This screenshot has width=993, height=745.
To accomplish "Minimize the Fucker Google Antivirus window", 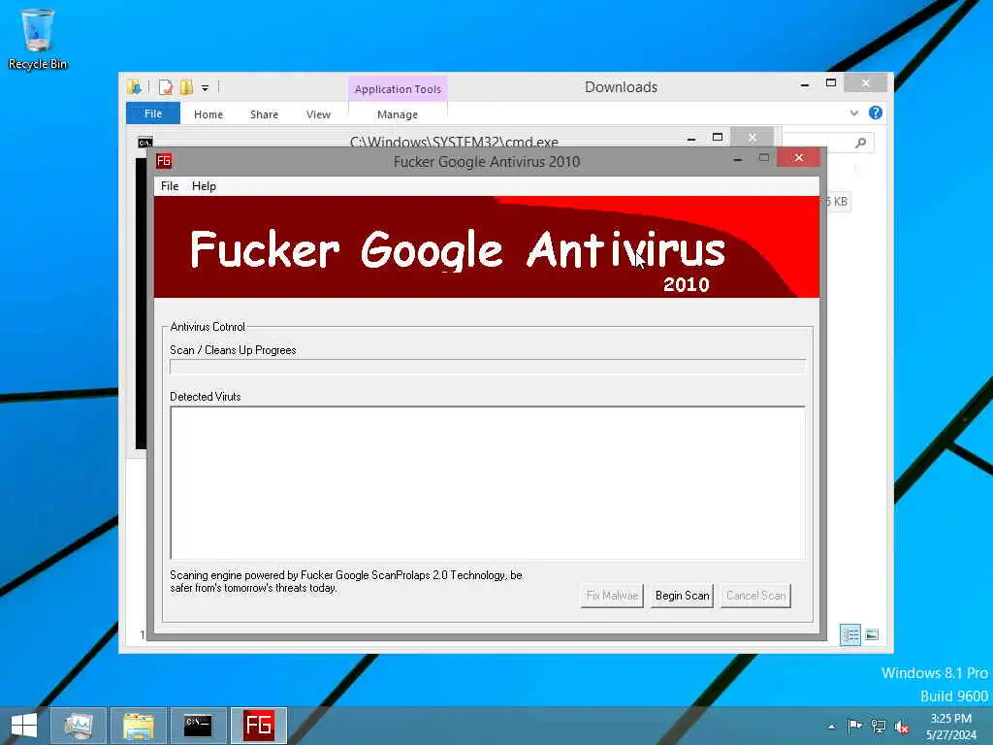I will pyautogui.click(x=737, y=159).
